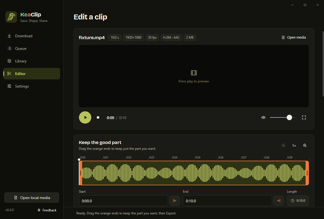
Task: Click the Open local media button
Action: 32,198
